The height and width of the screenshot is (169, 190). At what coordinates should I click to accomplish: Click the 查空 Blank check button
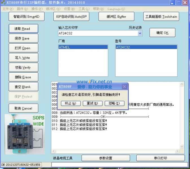pyautogui.click(x=23, y=86)
